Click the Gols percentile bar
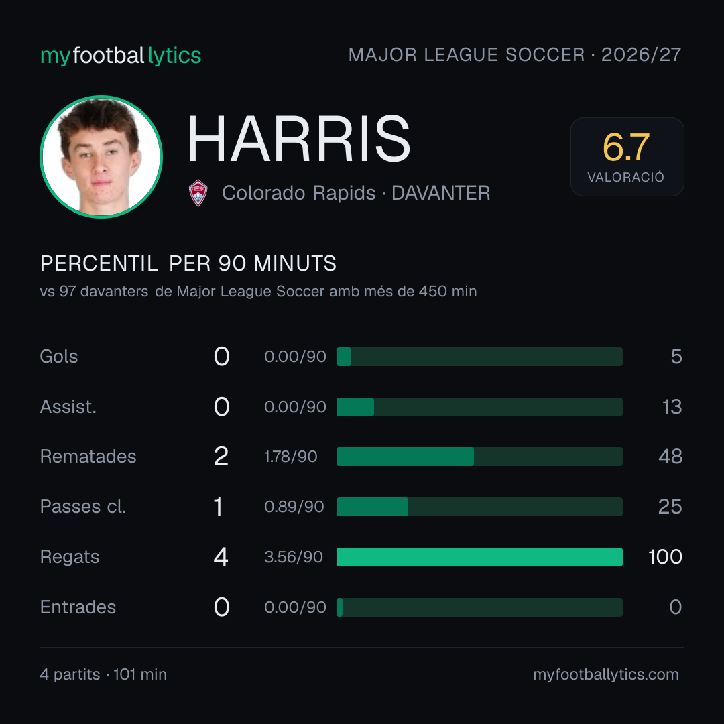The height and width of the screenshot is (724, 724). 479,357
